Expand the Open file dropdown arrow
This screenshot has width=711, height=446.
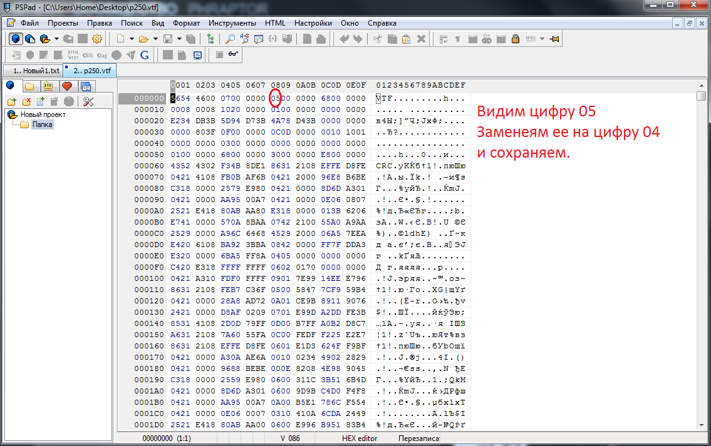pos(155,39)
